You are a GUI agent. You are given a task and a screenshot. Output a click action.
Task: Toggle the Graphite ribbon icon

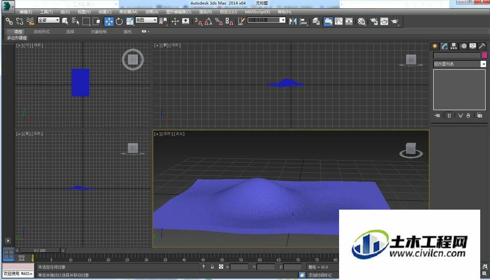tap(328, 21)
